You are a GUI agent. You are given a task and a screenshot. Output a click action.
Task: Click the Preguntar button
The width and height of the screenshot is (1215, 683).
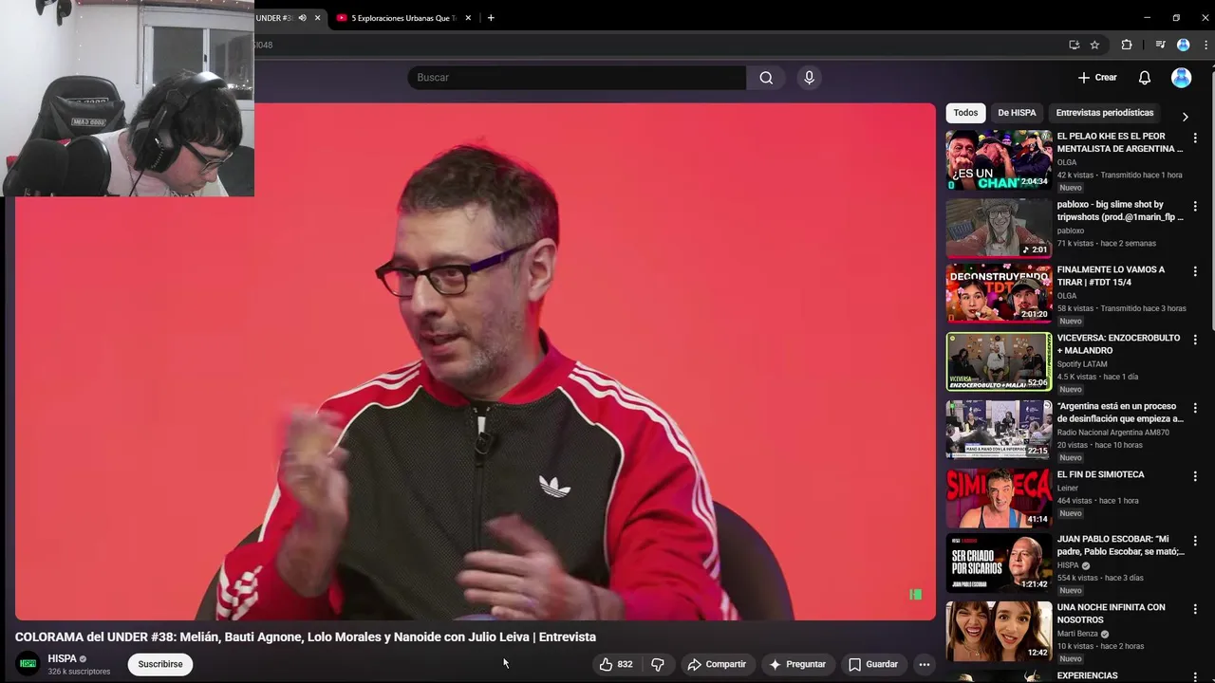coord(797,664)
